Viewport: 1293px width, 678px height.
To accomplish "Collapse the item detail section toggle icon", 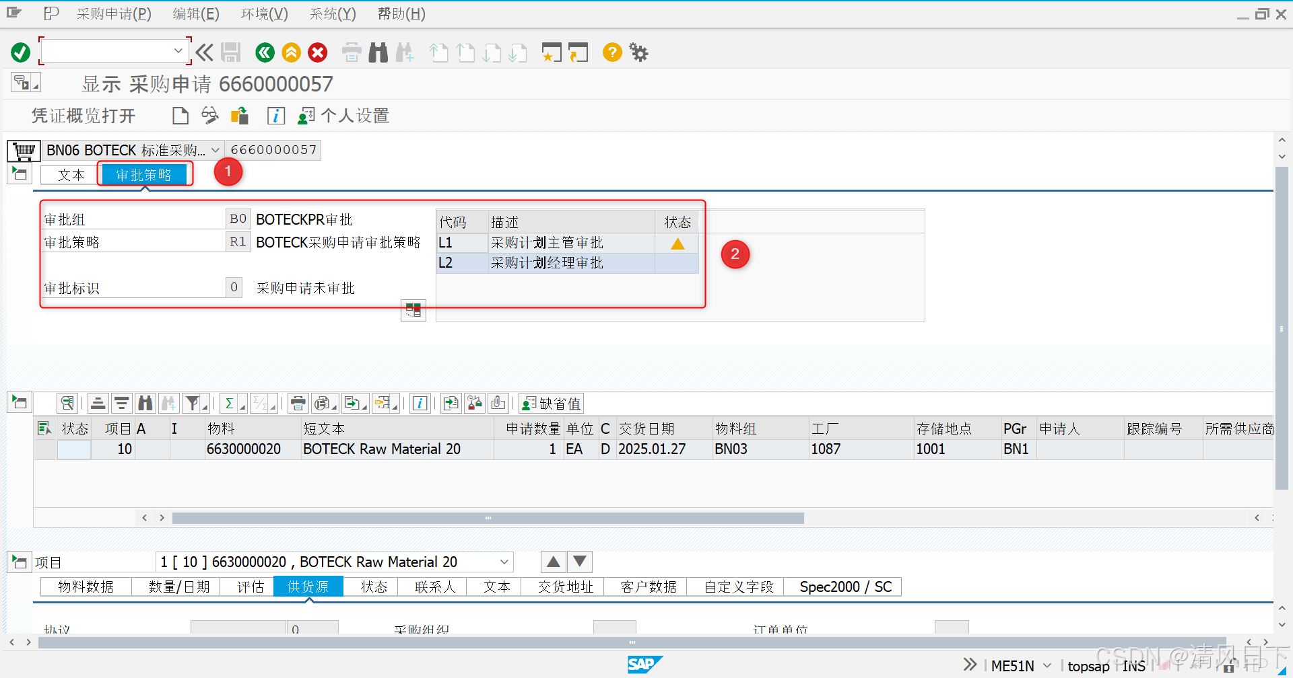I will (20, 562).
